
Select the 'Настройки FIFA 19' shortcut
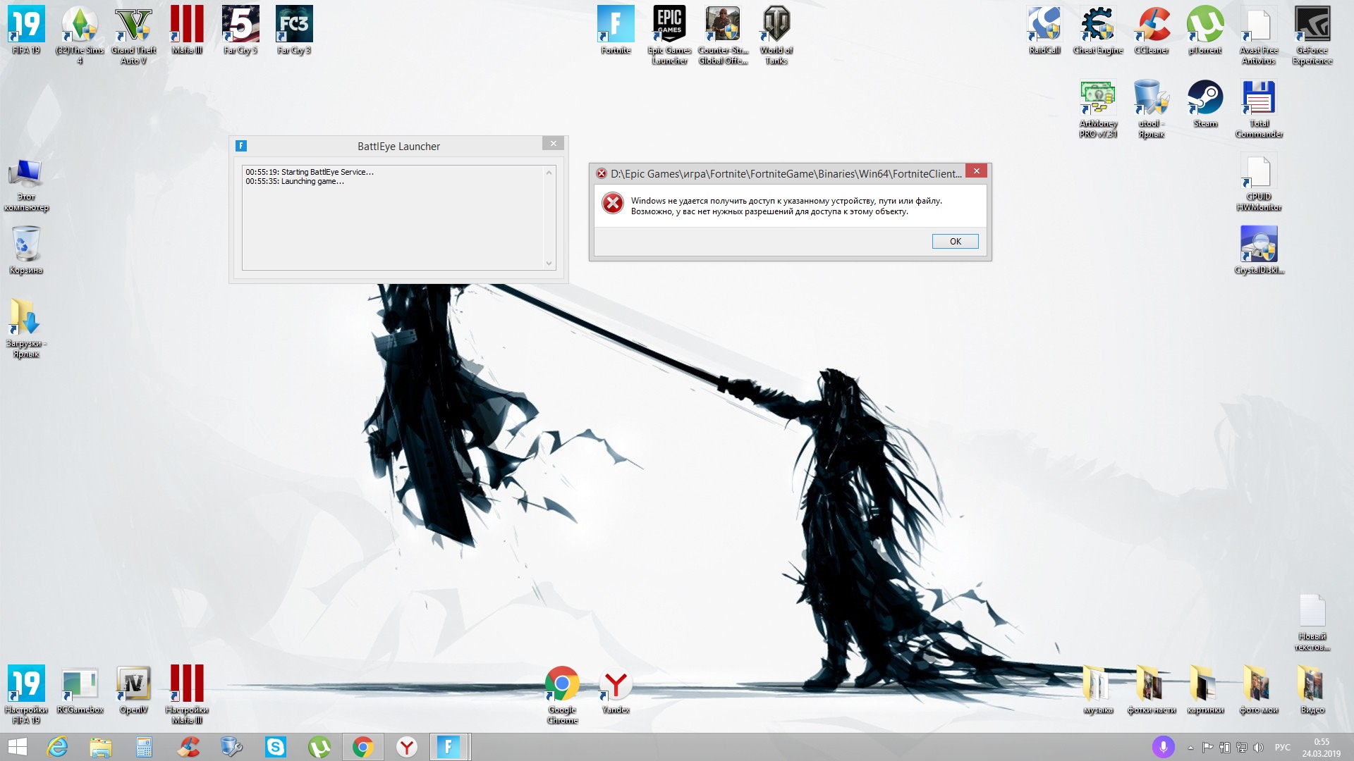(26, 695)
